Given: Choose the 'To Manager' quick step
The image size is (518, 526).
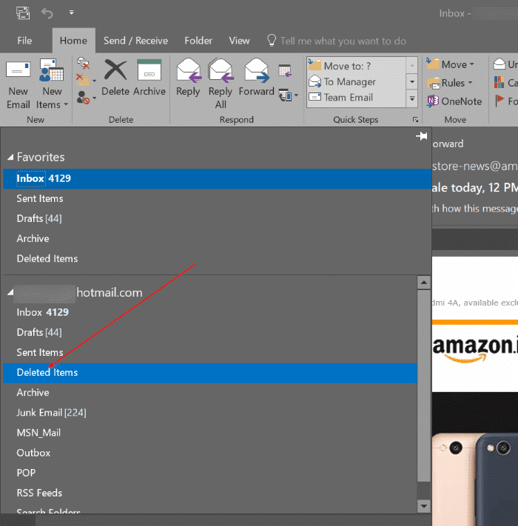Looking at the screenshot, I should (x=356, y=81).
